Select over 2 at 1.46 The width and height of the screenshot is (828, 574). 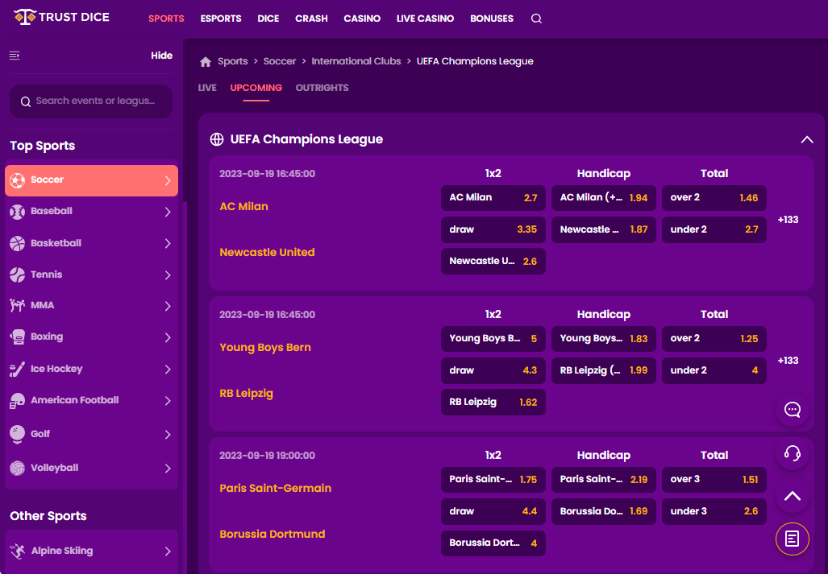714,198
